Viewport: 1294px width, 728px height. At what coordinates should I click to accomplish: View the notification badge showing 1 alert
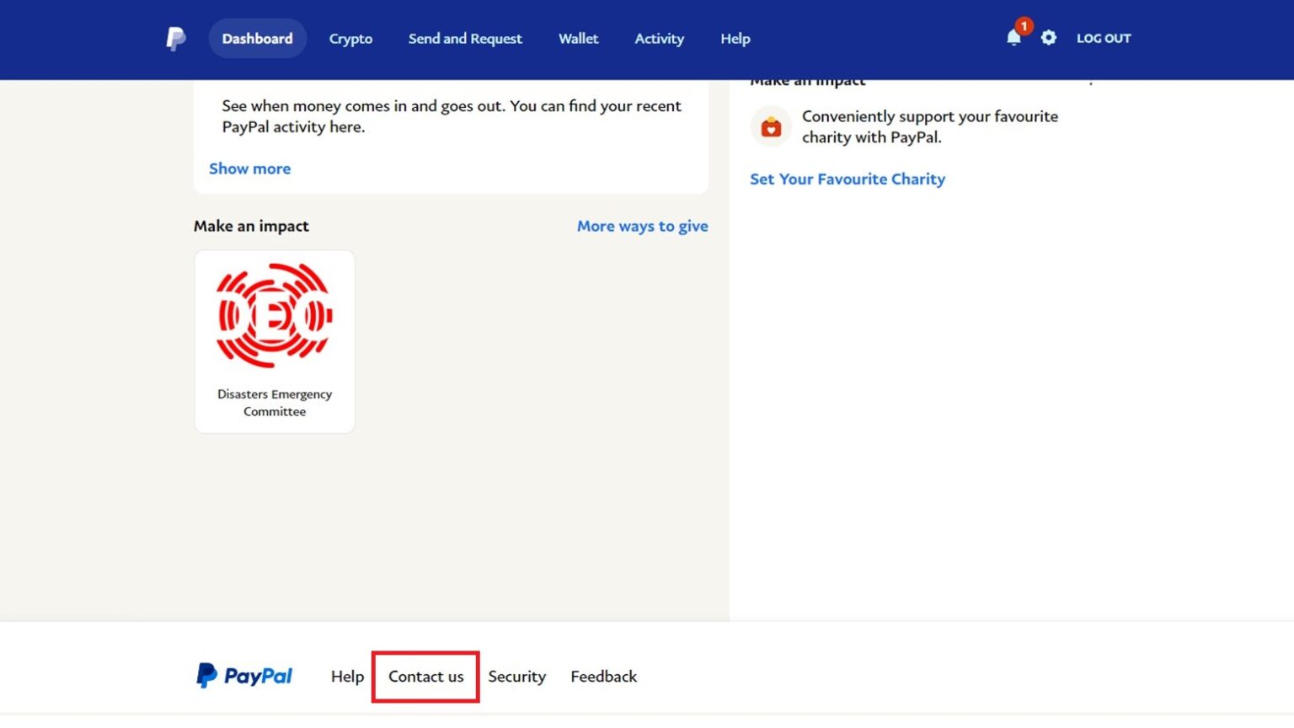(1024, 26)
